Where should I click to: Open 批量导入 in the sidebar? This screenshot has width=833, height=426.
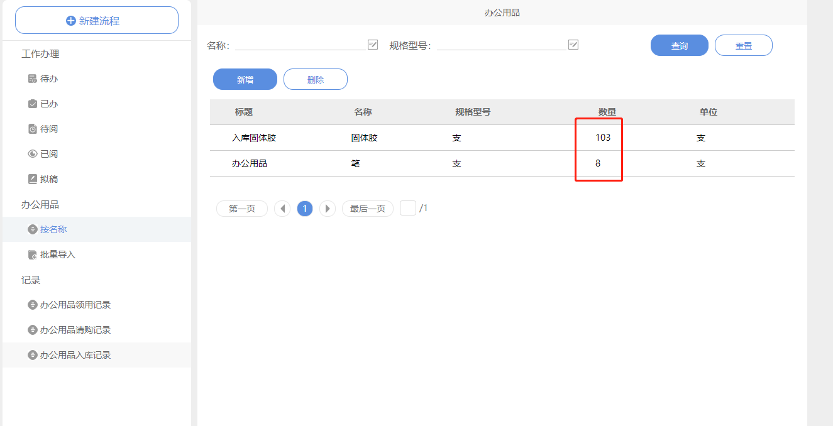click(x=97, y=254)
